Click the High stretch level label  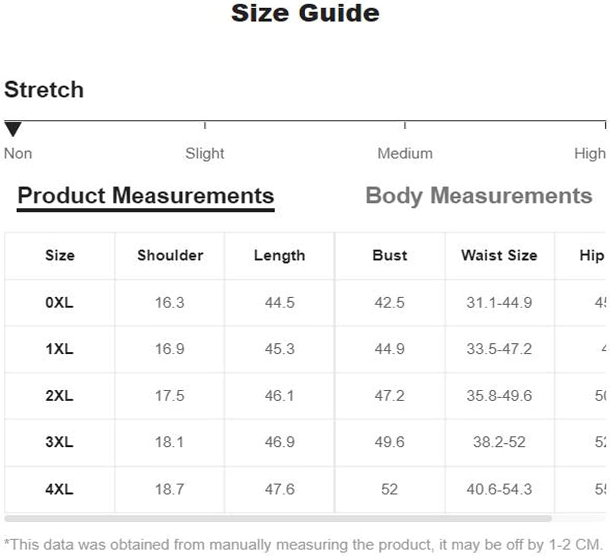pyautogui.click(x=590, y=153)
